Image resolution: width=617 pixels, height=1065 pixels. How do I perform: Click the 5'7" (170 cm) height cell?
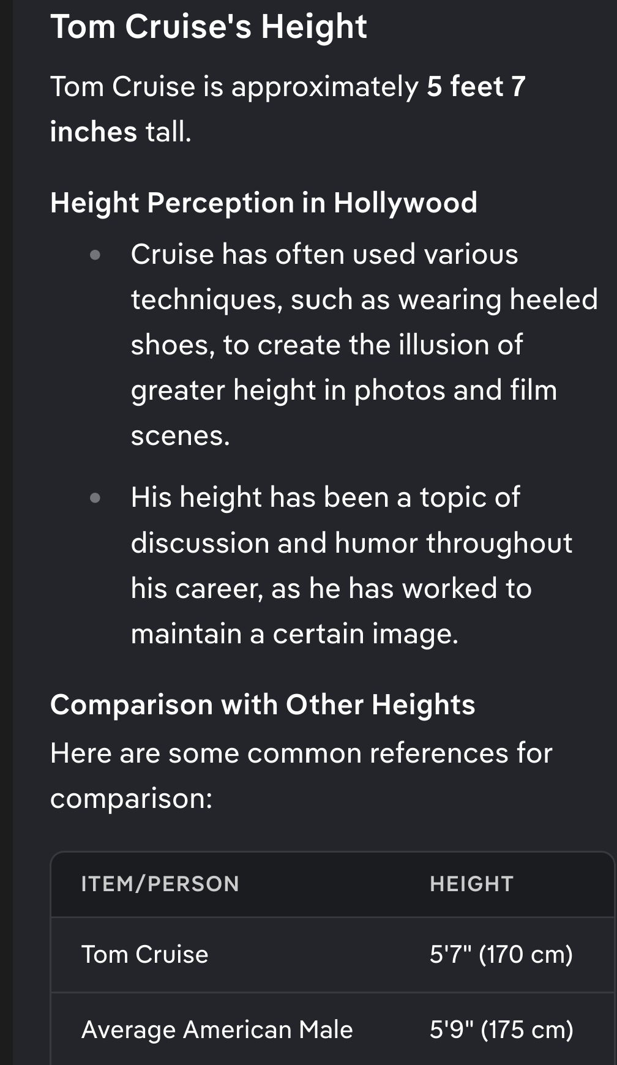[x=501, y=955]
